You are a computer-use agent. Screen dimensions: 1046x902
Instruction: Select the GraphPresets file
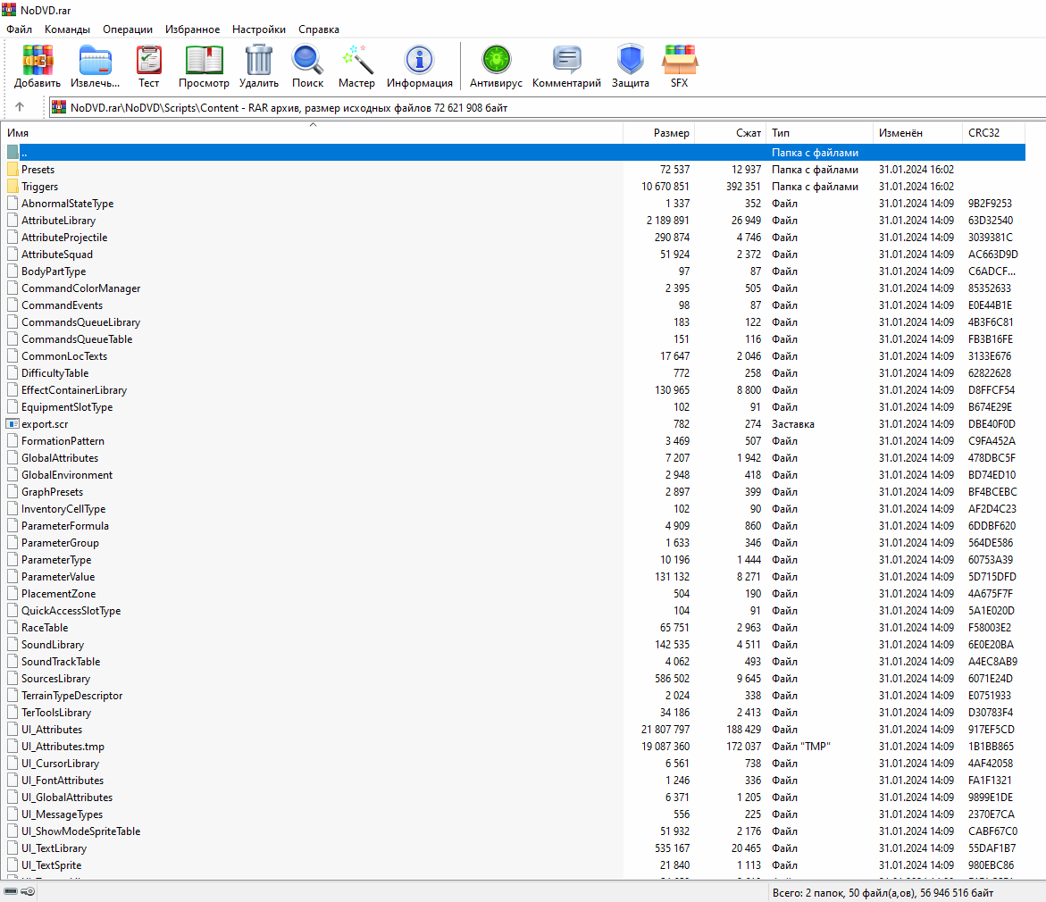coord(52,492)
